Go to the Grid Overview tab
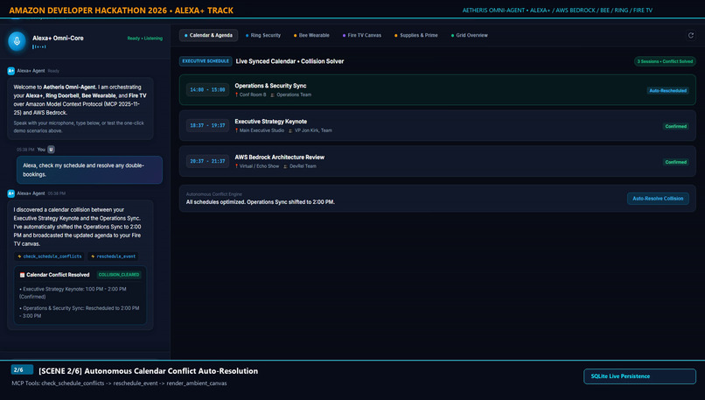The width and height of the screenshot is (705, 400). [x=470, y=35]
